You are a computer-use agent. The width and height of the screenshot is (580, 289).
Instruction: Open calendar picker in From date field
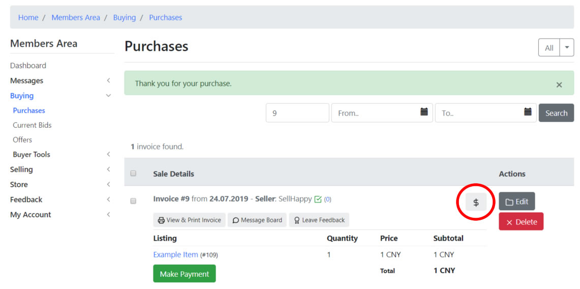click(x=424, y=112)
